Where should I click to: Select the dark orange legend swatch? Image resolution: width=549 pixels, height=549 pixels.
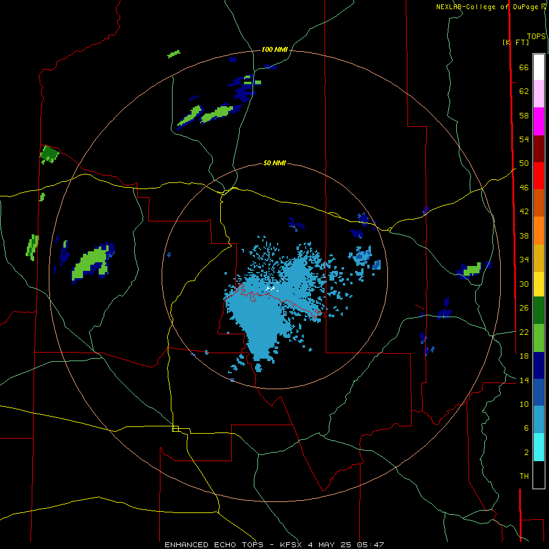(539, 203)
